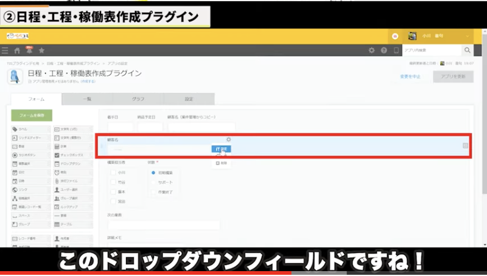The height and width of the screenshot is (276, 487).
Task: Click the 変更を中止 link
Action: click(411, 77)
